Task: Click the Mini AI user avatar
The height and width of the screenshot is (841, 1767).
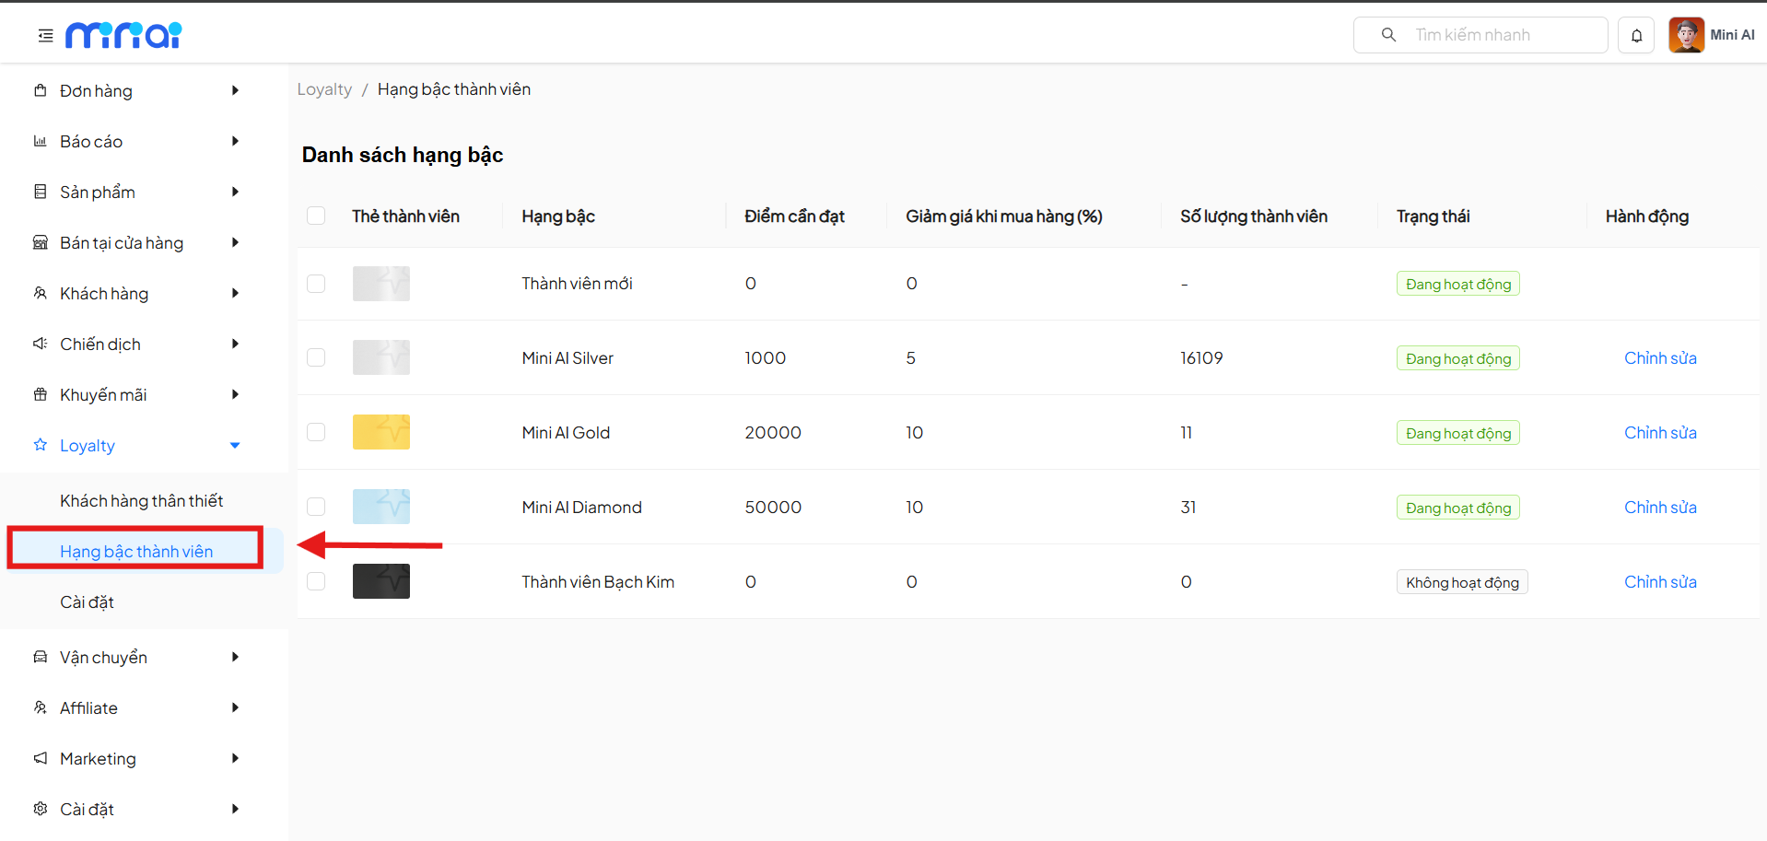Action: (1686, 36)
